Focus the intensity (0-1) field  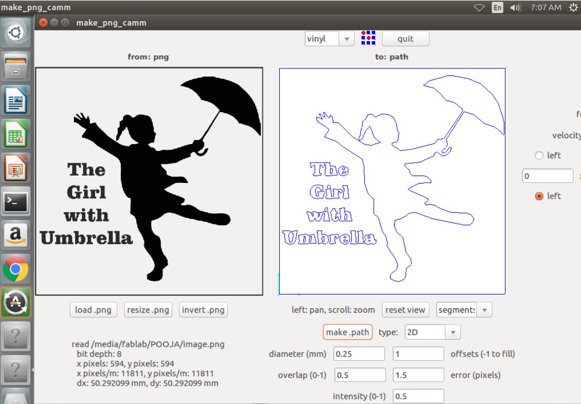(418, 396)
